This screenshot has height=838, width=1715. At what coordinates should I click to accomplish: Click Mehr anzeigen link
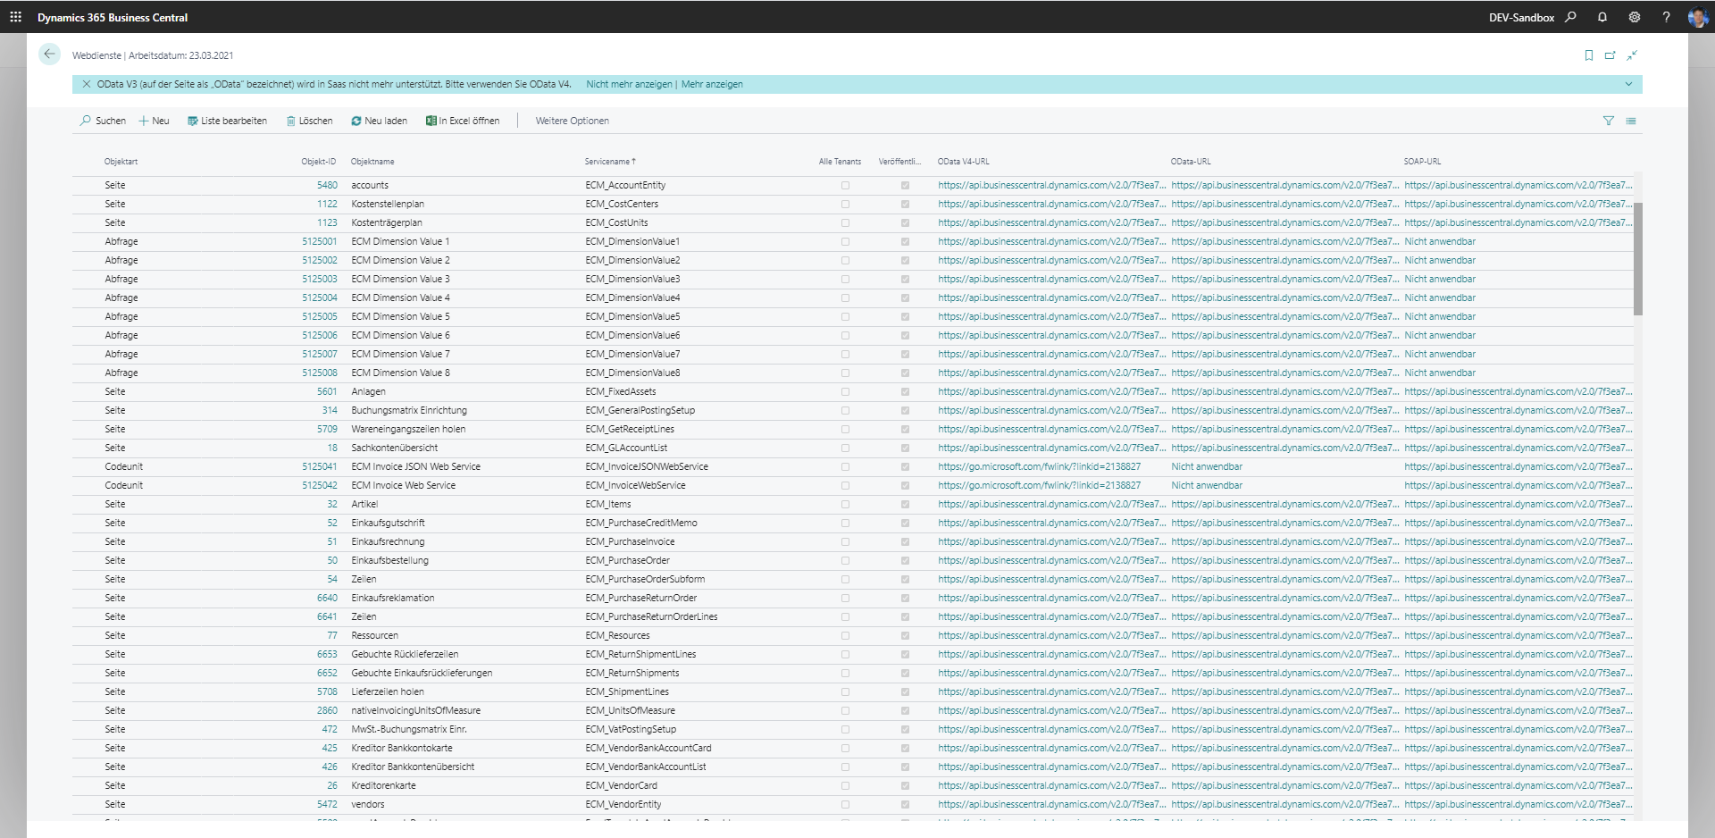coord(712,84)
